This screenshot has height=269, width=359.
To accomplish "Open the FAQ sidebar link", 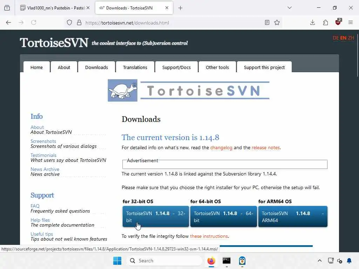I will [35, 206].
